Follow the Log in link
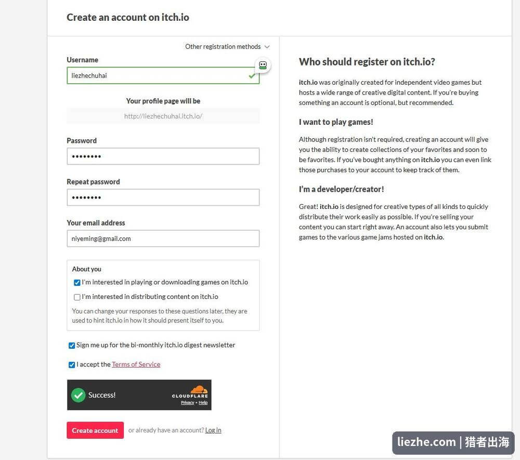 coord(213,430)
